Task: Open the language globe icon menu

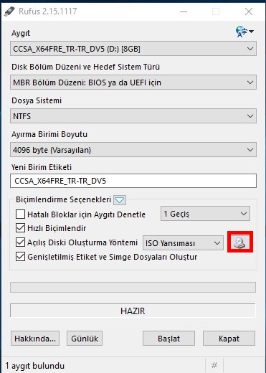Action: 244,32
